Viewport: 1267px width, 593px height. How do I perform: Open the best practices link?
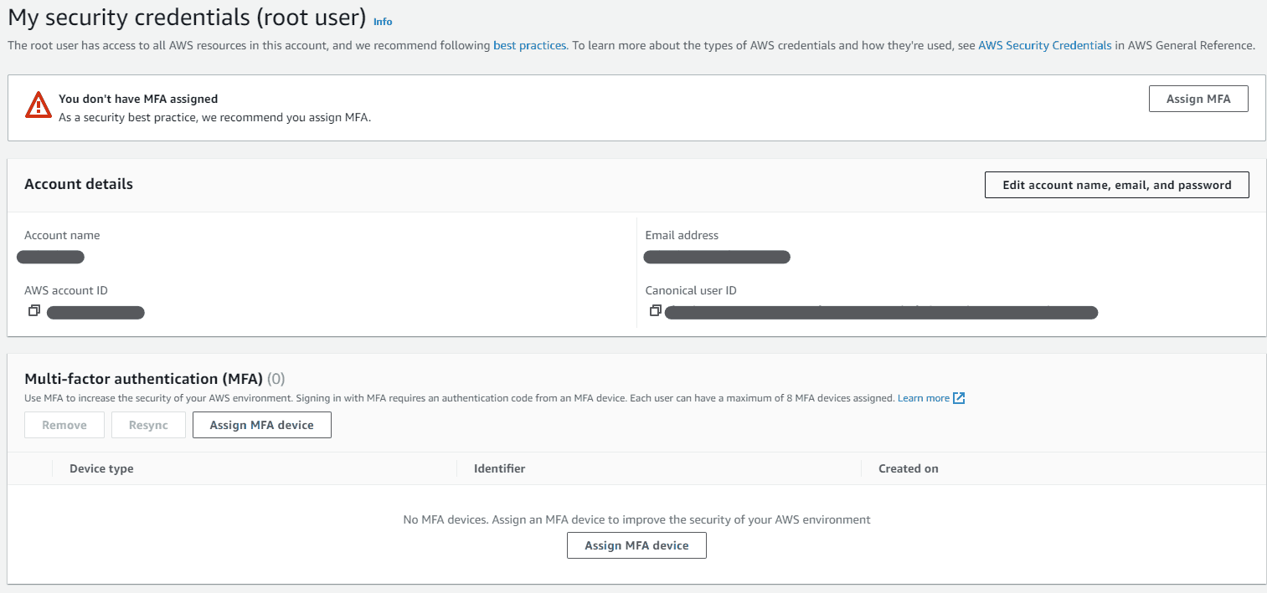pos(529,45)
